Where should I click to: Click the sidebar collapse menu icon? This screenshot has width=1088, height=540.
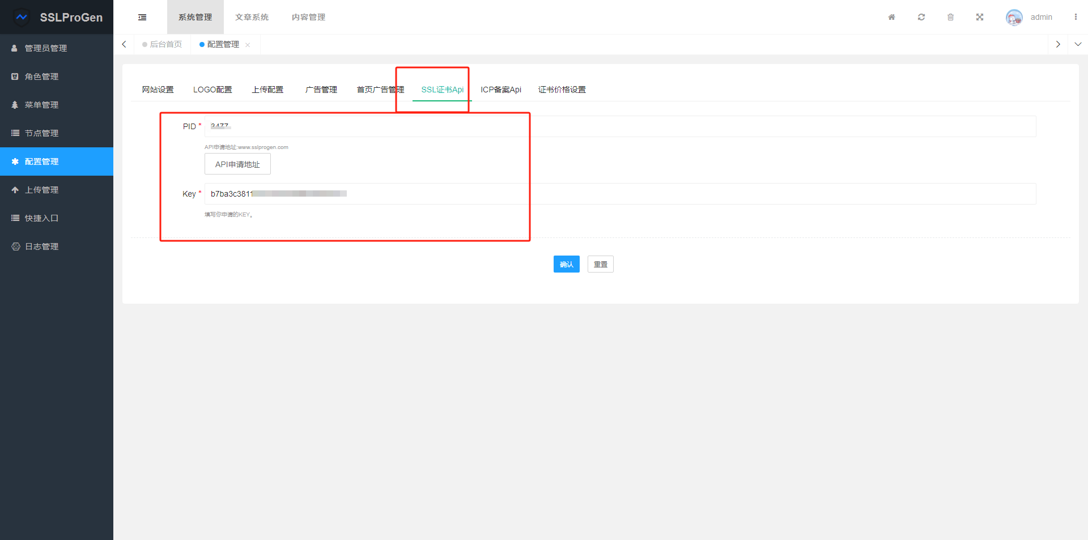tap(142, 18)
